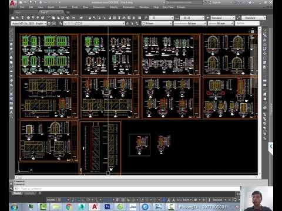Screen dimensions: 282x211
Task: Select the Hatch tool in Draw toolbar
Action: [x=11, y=94]
